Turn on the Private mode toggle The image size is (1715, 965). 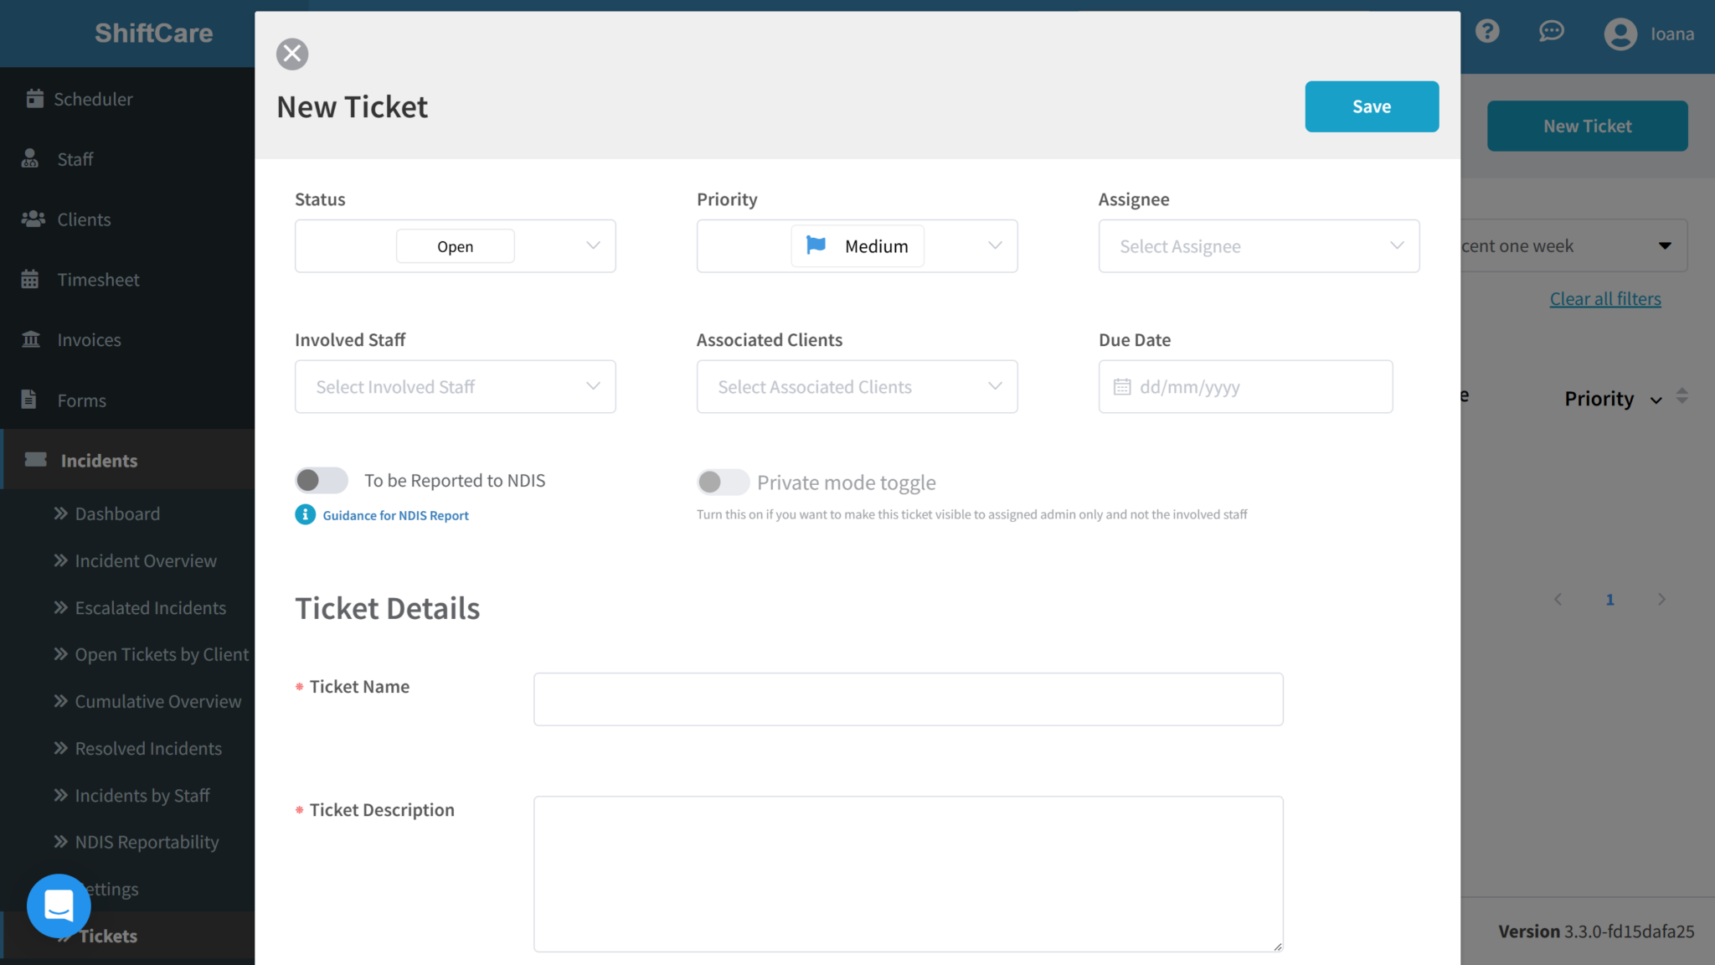(x=723, y=482)
